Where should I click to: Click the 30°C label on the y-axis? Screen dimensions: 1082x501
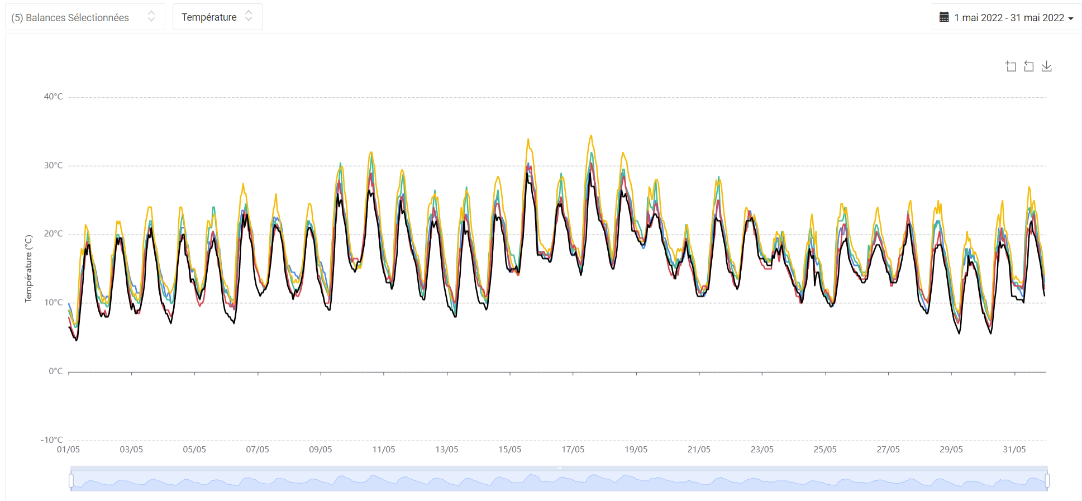54,165
